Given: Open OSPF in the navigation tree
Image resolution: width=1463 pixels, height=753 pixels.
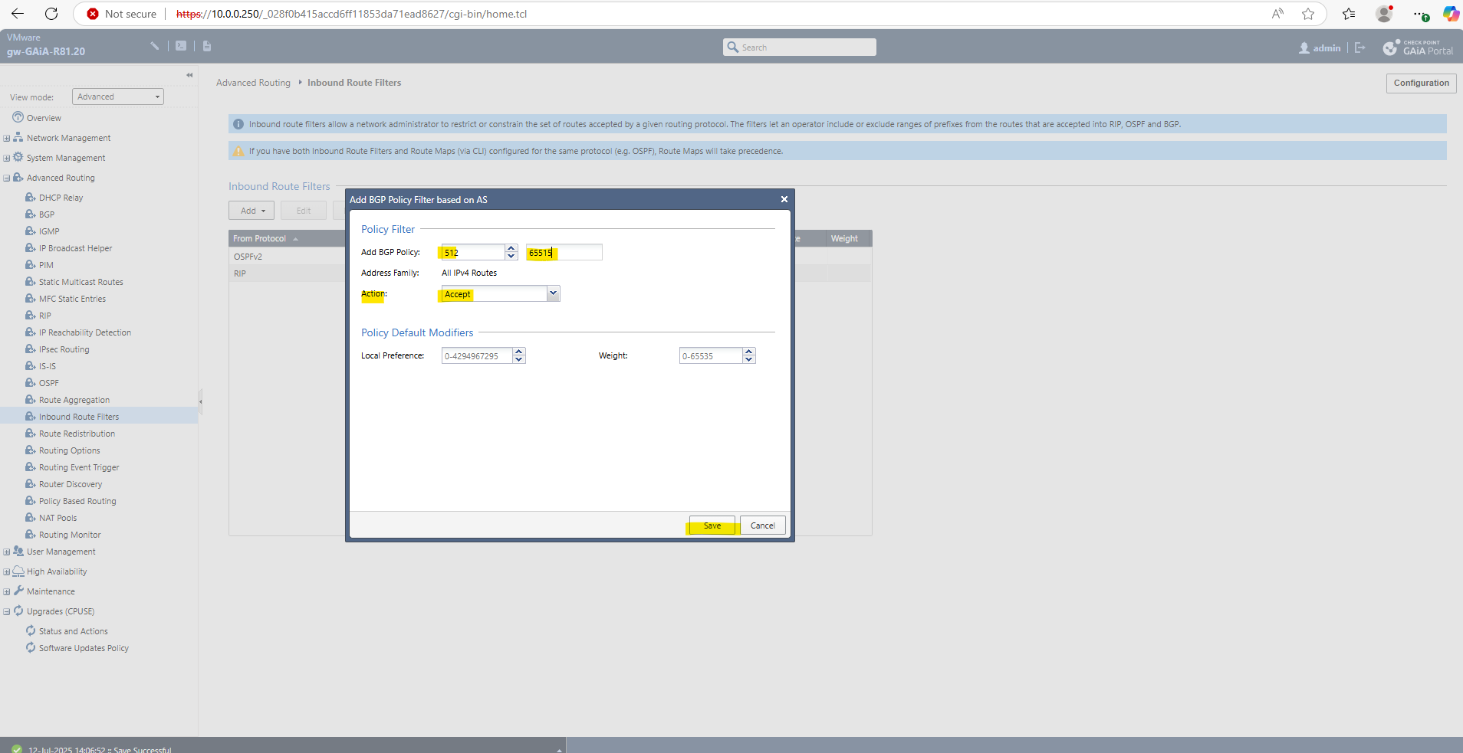Looking at the screenshot, I should (49, 383).
